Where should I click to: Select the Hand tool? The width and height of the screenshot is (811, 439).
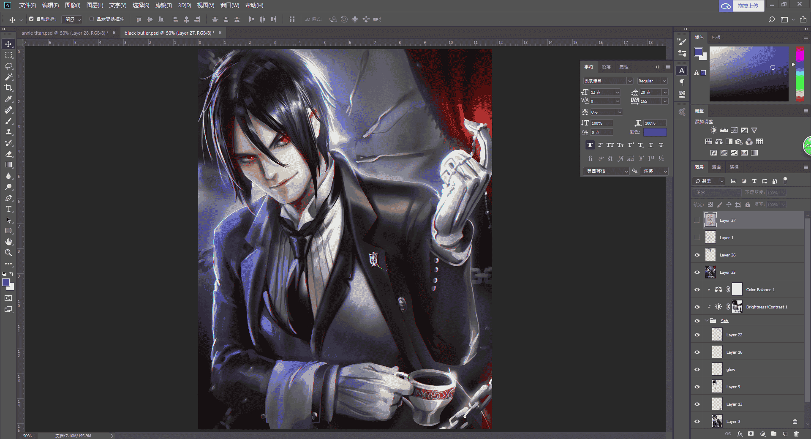tap(8, 242)
